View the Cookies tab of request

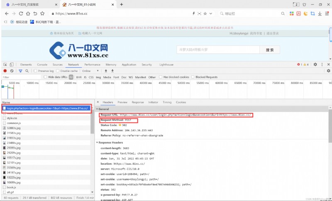pyautogui.click(x=181, y=102)
